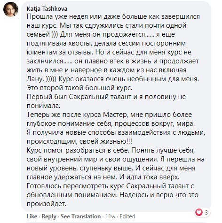
Task: Click the Katja Tashkova name link
Action: click(47, 9)
